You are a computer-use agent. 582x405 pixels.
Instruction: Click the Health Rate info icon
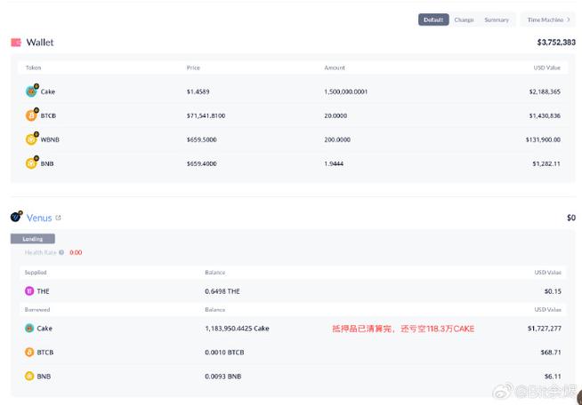tap(61, 252)
